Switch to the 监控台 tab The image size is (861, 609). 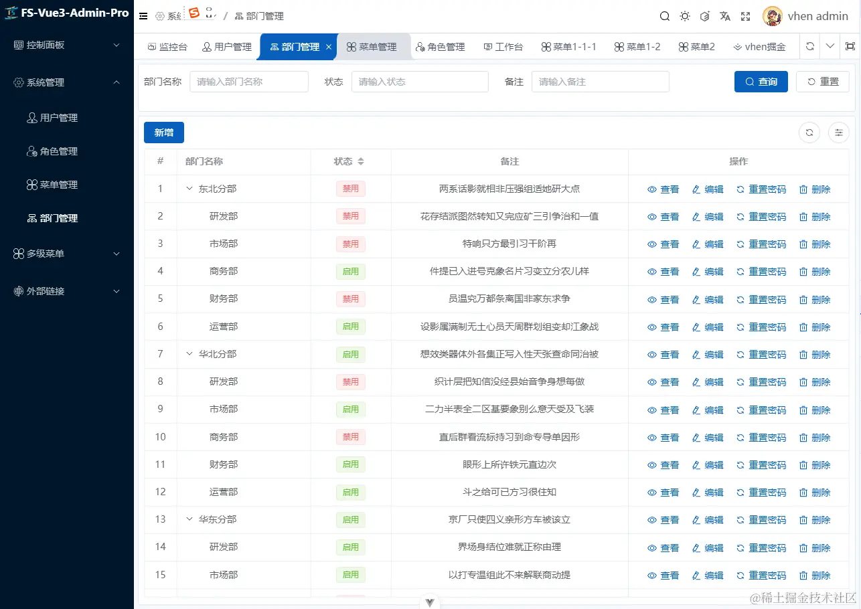click(x=167, y=47)
